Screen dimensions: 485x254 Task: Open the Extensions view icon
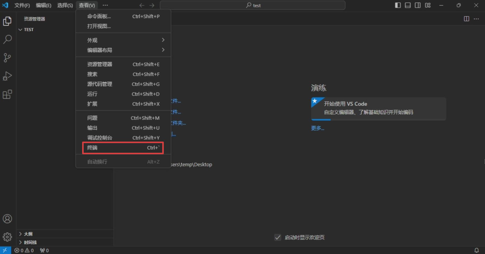click(x=7, y=94)
